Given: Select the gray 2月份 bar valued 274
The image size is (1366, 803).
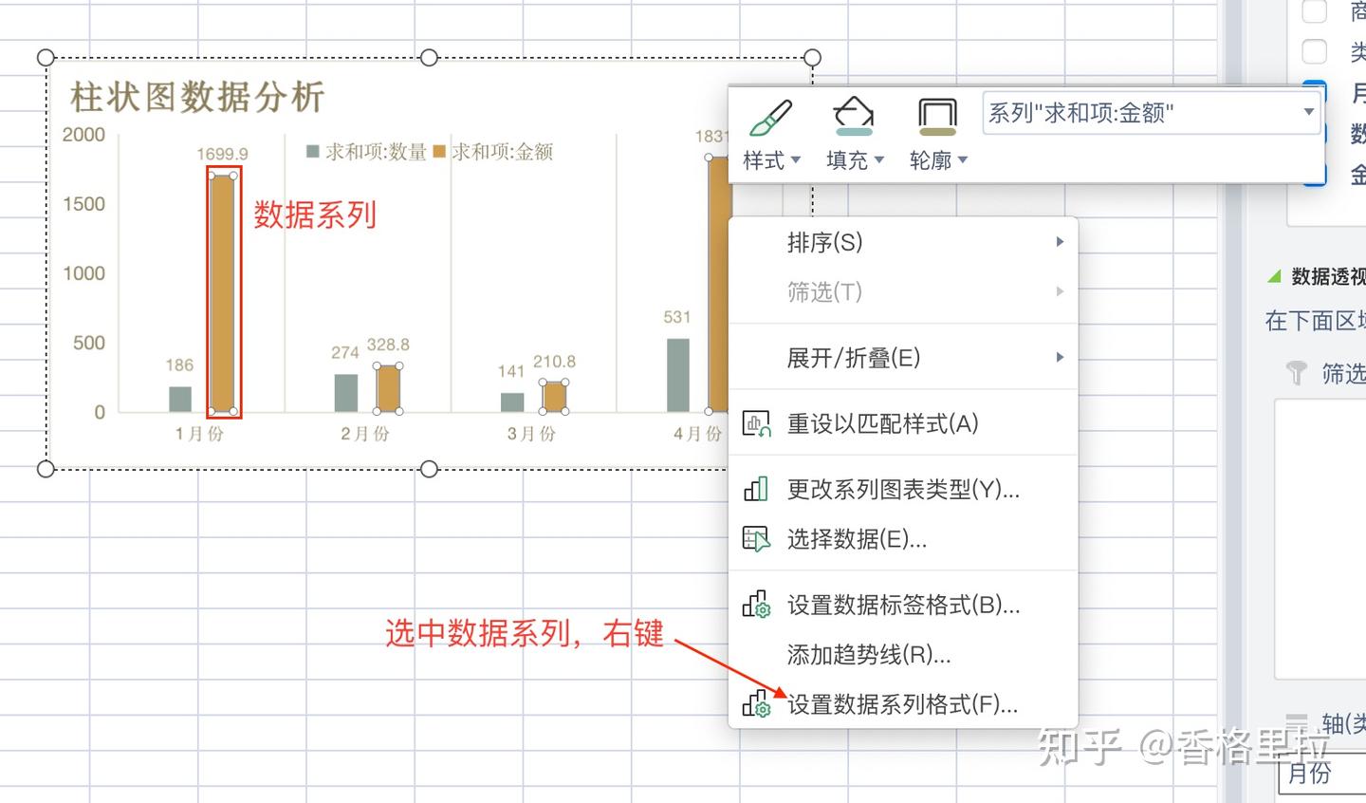Looking at the screenshot, I should click(346, 393).
